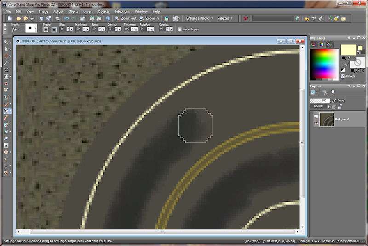This screenshot has height=246, width=368.
Task: Click the empty search field in toolbar
Action: tap(273, 18)
